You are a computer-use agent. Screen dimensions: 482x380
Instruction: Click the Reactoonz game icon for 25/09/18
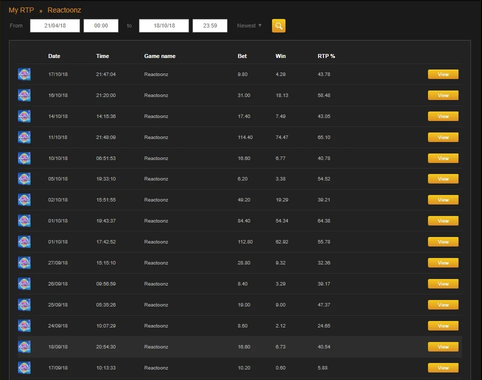click(24, 304)
